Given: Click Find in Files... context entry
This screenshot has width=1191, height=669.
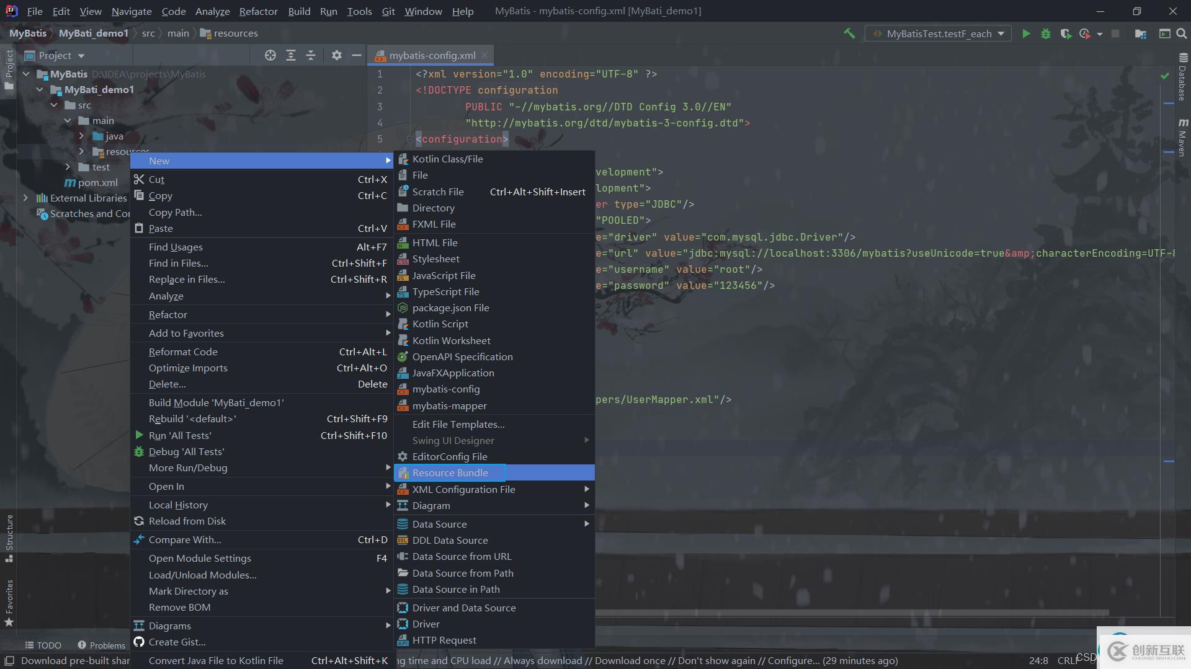Looking at the screenshot, I should 262,263.
